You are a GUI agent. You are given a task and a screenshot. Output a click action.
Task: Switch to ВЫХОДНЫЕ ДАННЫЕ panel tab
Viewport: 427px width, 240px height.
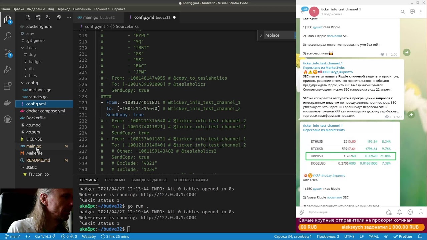(x=149, y=180)
